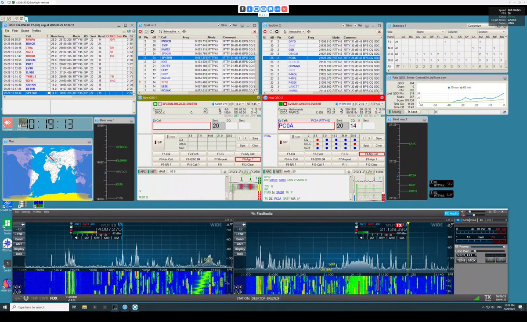Open band dropdown 21.0 in New QSO 2

click(363, 104)
